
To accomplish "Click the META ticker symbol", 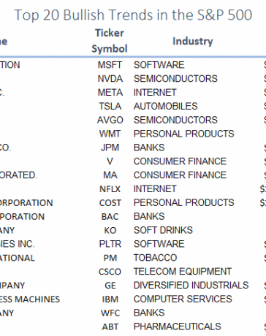I will tap(110, 93).
